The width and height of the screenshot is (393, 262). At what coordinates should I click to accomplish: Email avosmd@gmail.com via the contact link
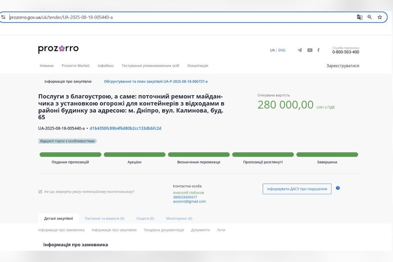click(190, 201)
